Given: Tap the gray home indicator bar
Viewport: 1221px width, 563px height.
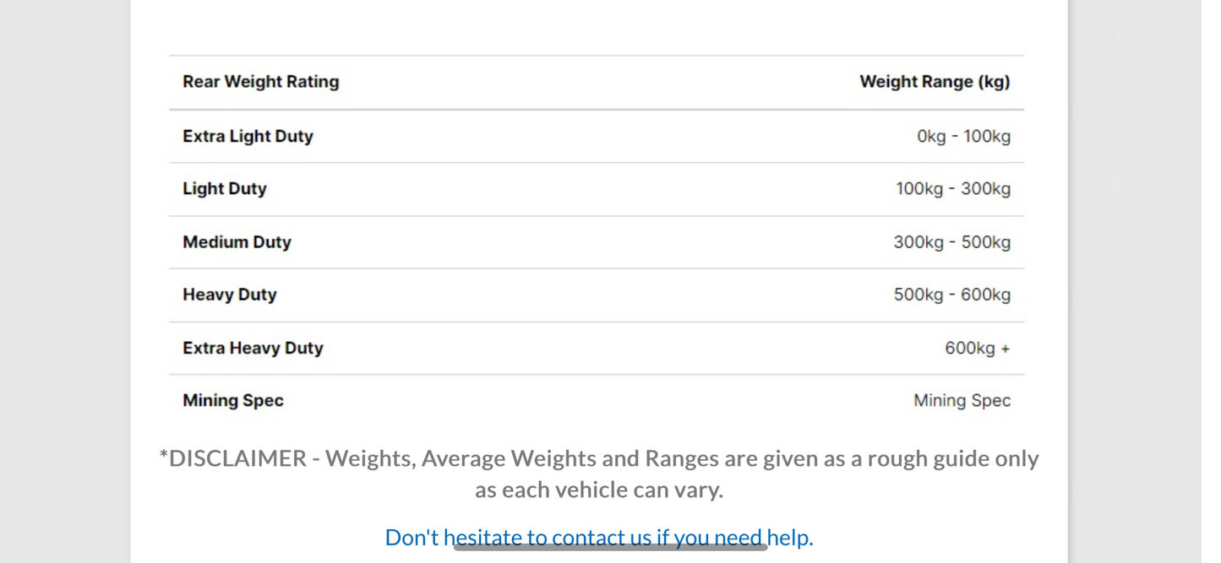Looking at the screenshot, I should point(610,548).
